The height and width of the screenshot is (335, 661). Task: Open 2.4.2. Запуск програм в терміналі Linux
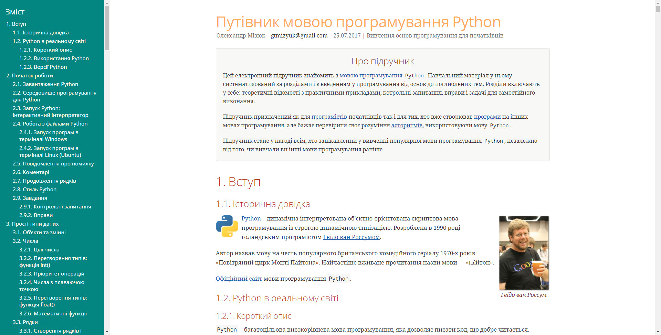pos(50,152)
